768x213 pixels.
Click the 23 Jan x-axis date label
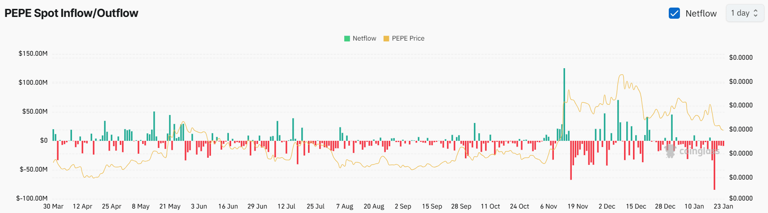[723, 206]
